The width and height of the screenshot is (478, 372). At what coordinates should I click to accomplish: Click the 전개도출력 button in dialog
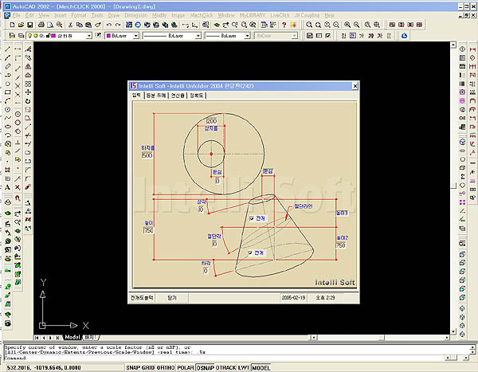coord(142,298)
